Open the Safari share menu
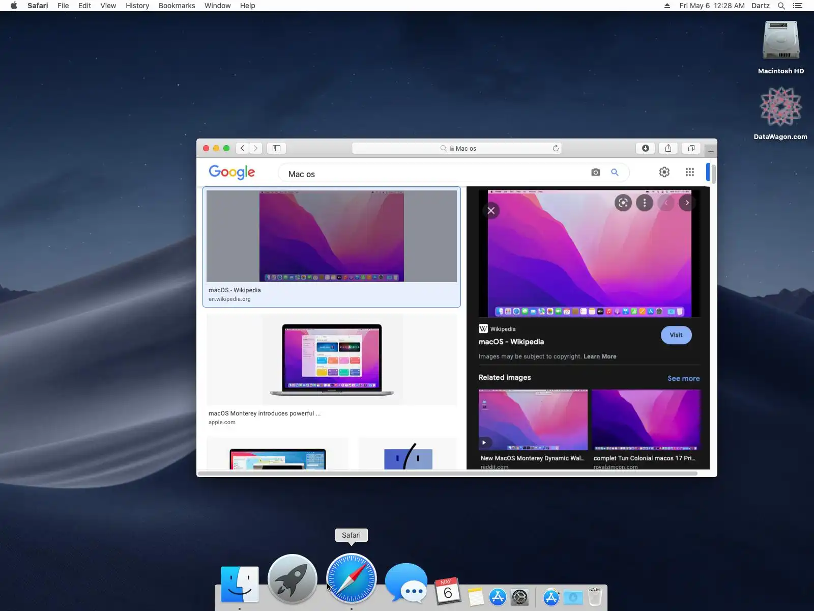The image size is (814, 611). click(668, 148)
